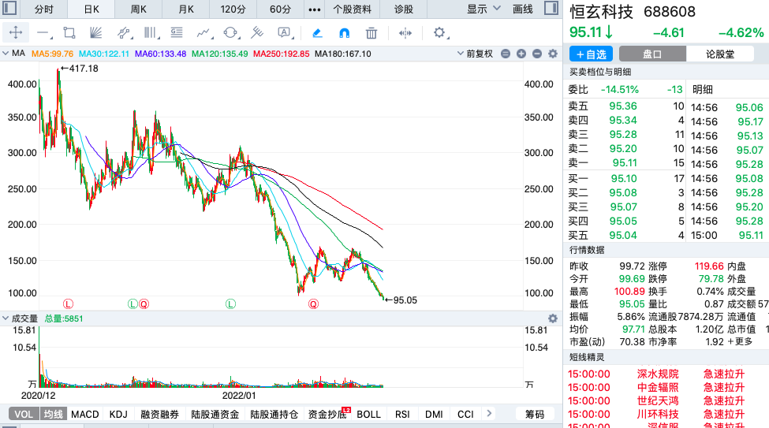The width and height of the screenshot is (769, 428).
Task: Select the rectangle drawing tool
Action: [x=69, y=33]
